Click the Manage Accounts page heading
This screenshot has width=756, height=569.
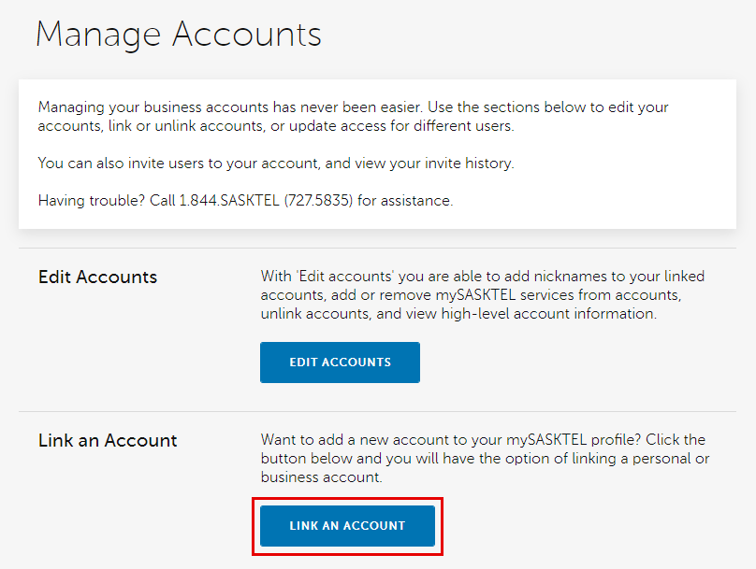179,35
